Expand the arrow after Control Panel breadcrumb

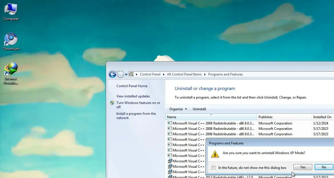(x=164, y=74)
